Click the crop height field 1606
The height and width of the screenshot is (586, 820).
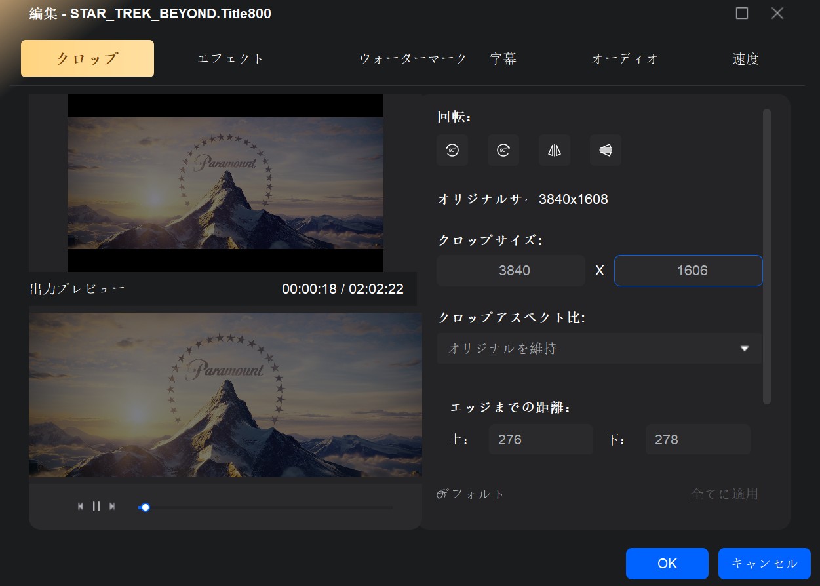688,271
